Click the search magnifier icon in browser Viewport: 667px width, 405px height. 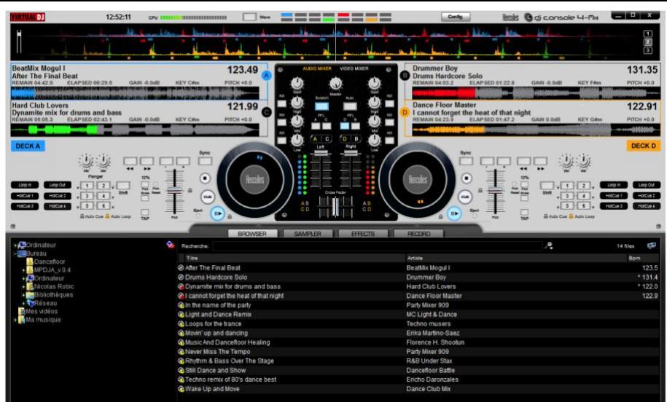tap(549, 245)
